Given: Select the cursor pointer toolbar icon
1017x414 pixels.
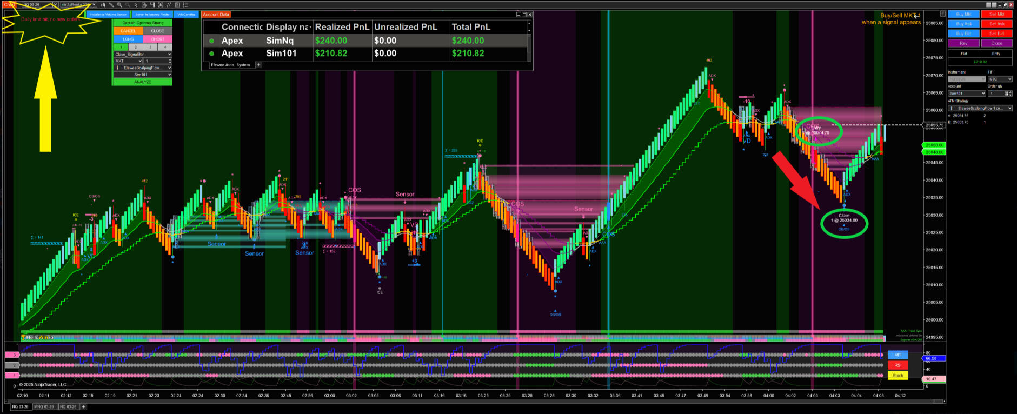Looking at the screenshot, I should click(x=136, y=5).
